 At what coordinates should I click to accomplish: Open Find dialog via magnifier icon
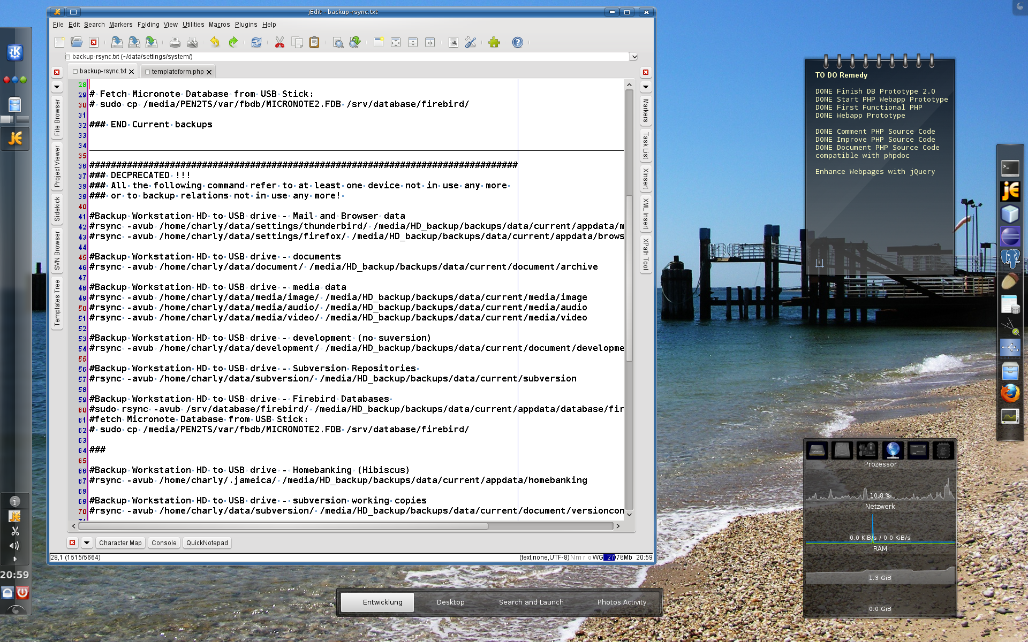pyautogui.click(x=338, y=42)
